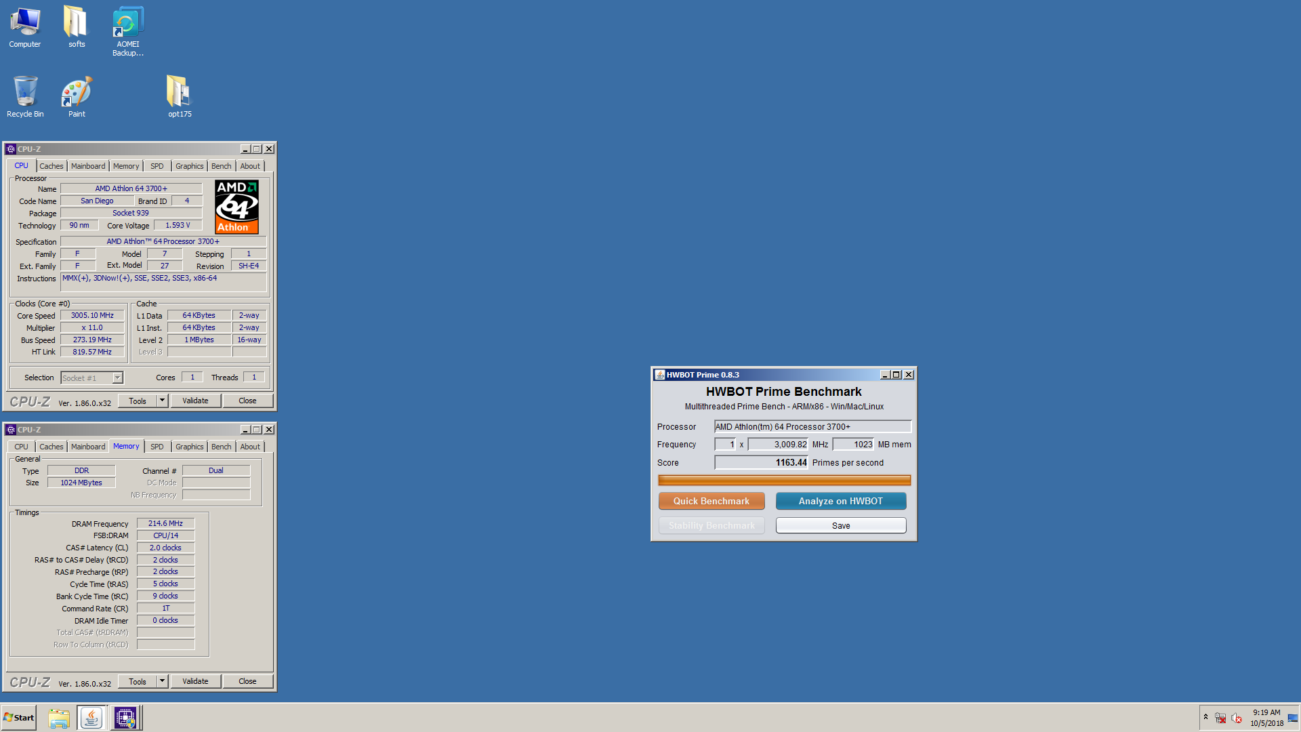Open the Computer desktop icon
This screenshot has height=732, width=1301.
pos(25,27)
